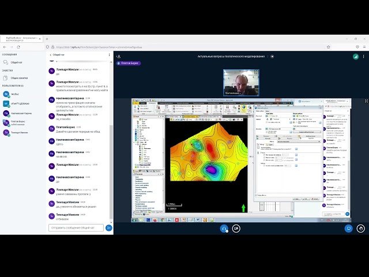The height and width of the screenshot is (277, 369).
Task: Open Общие заметки shared notes
Action: click(x=20, y=78)
